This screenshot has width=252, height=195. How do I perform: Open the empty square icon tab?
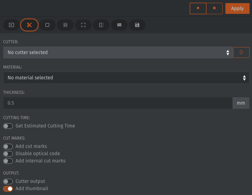click(47, 25)
